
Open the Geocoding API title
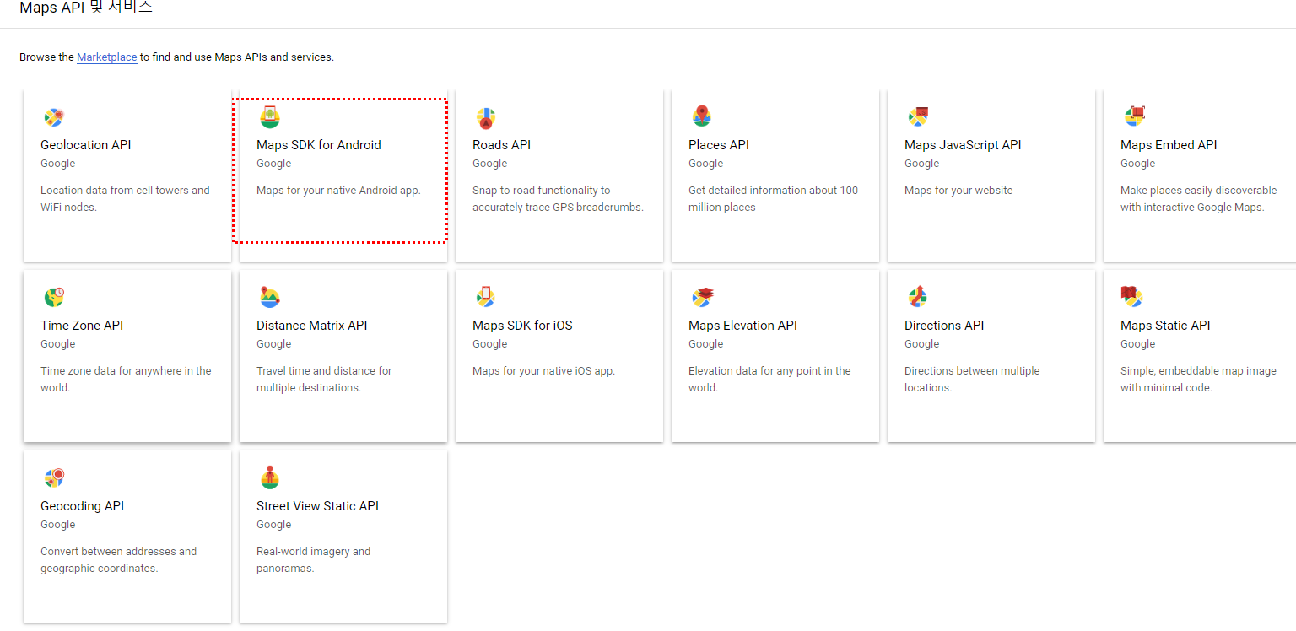click(83, 506)
